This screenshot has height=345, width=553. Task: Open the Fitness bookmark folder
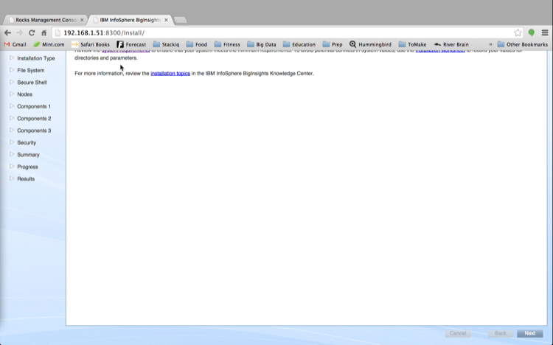pos(227,44)
